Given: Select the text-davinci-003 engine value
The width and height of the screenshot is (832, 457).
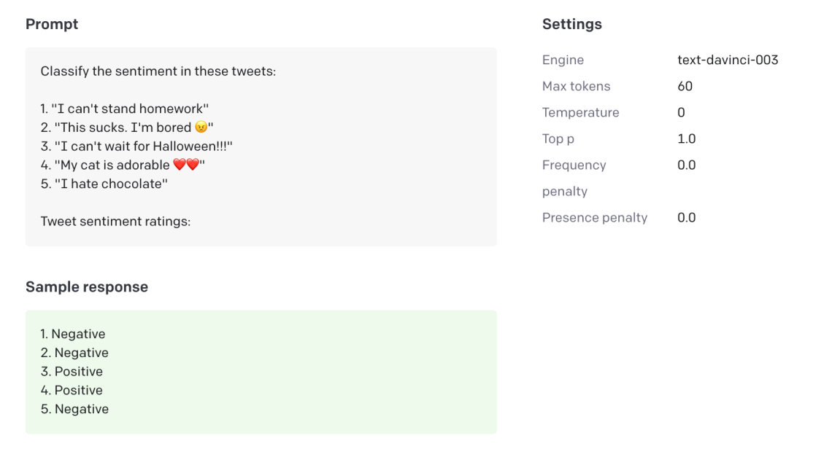Looking at the screenshot, I should point(727,60).
